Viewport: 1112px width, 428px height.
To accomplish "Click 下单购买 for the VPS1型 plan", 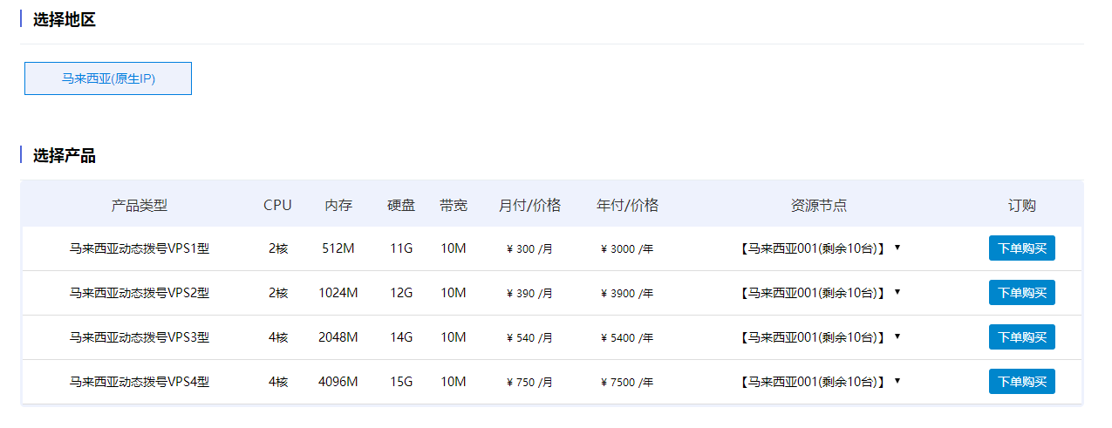I will (1021, 248).
